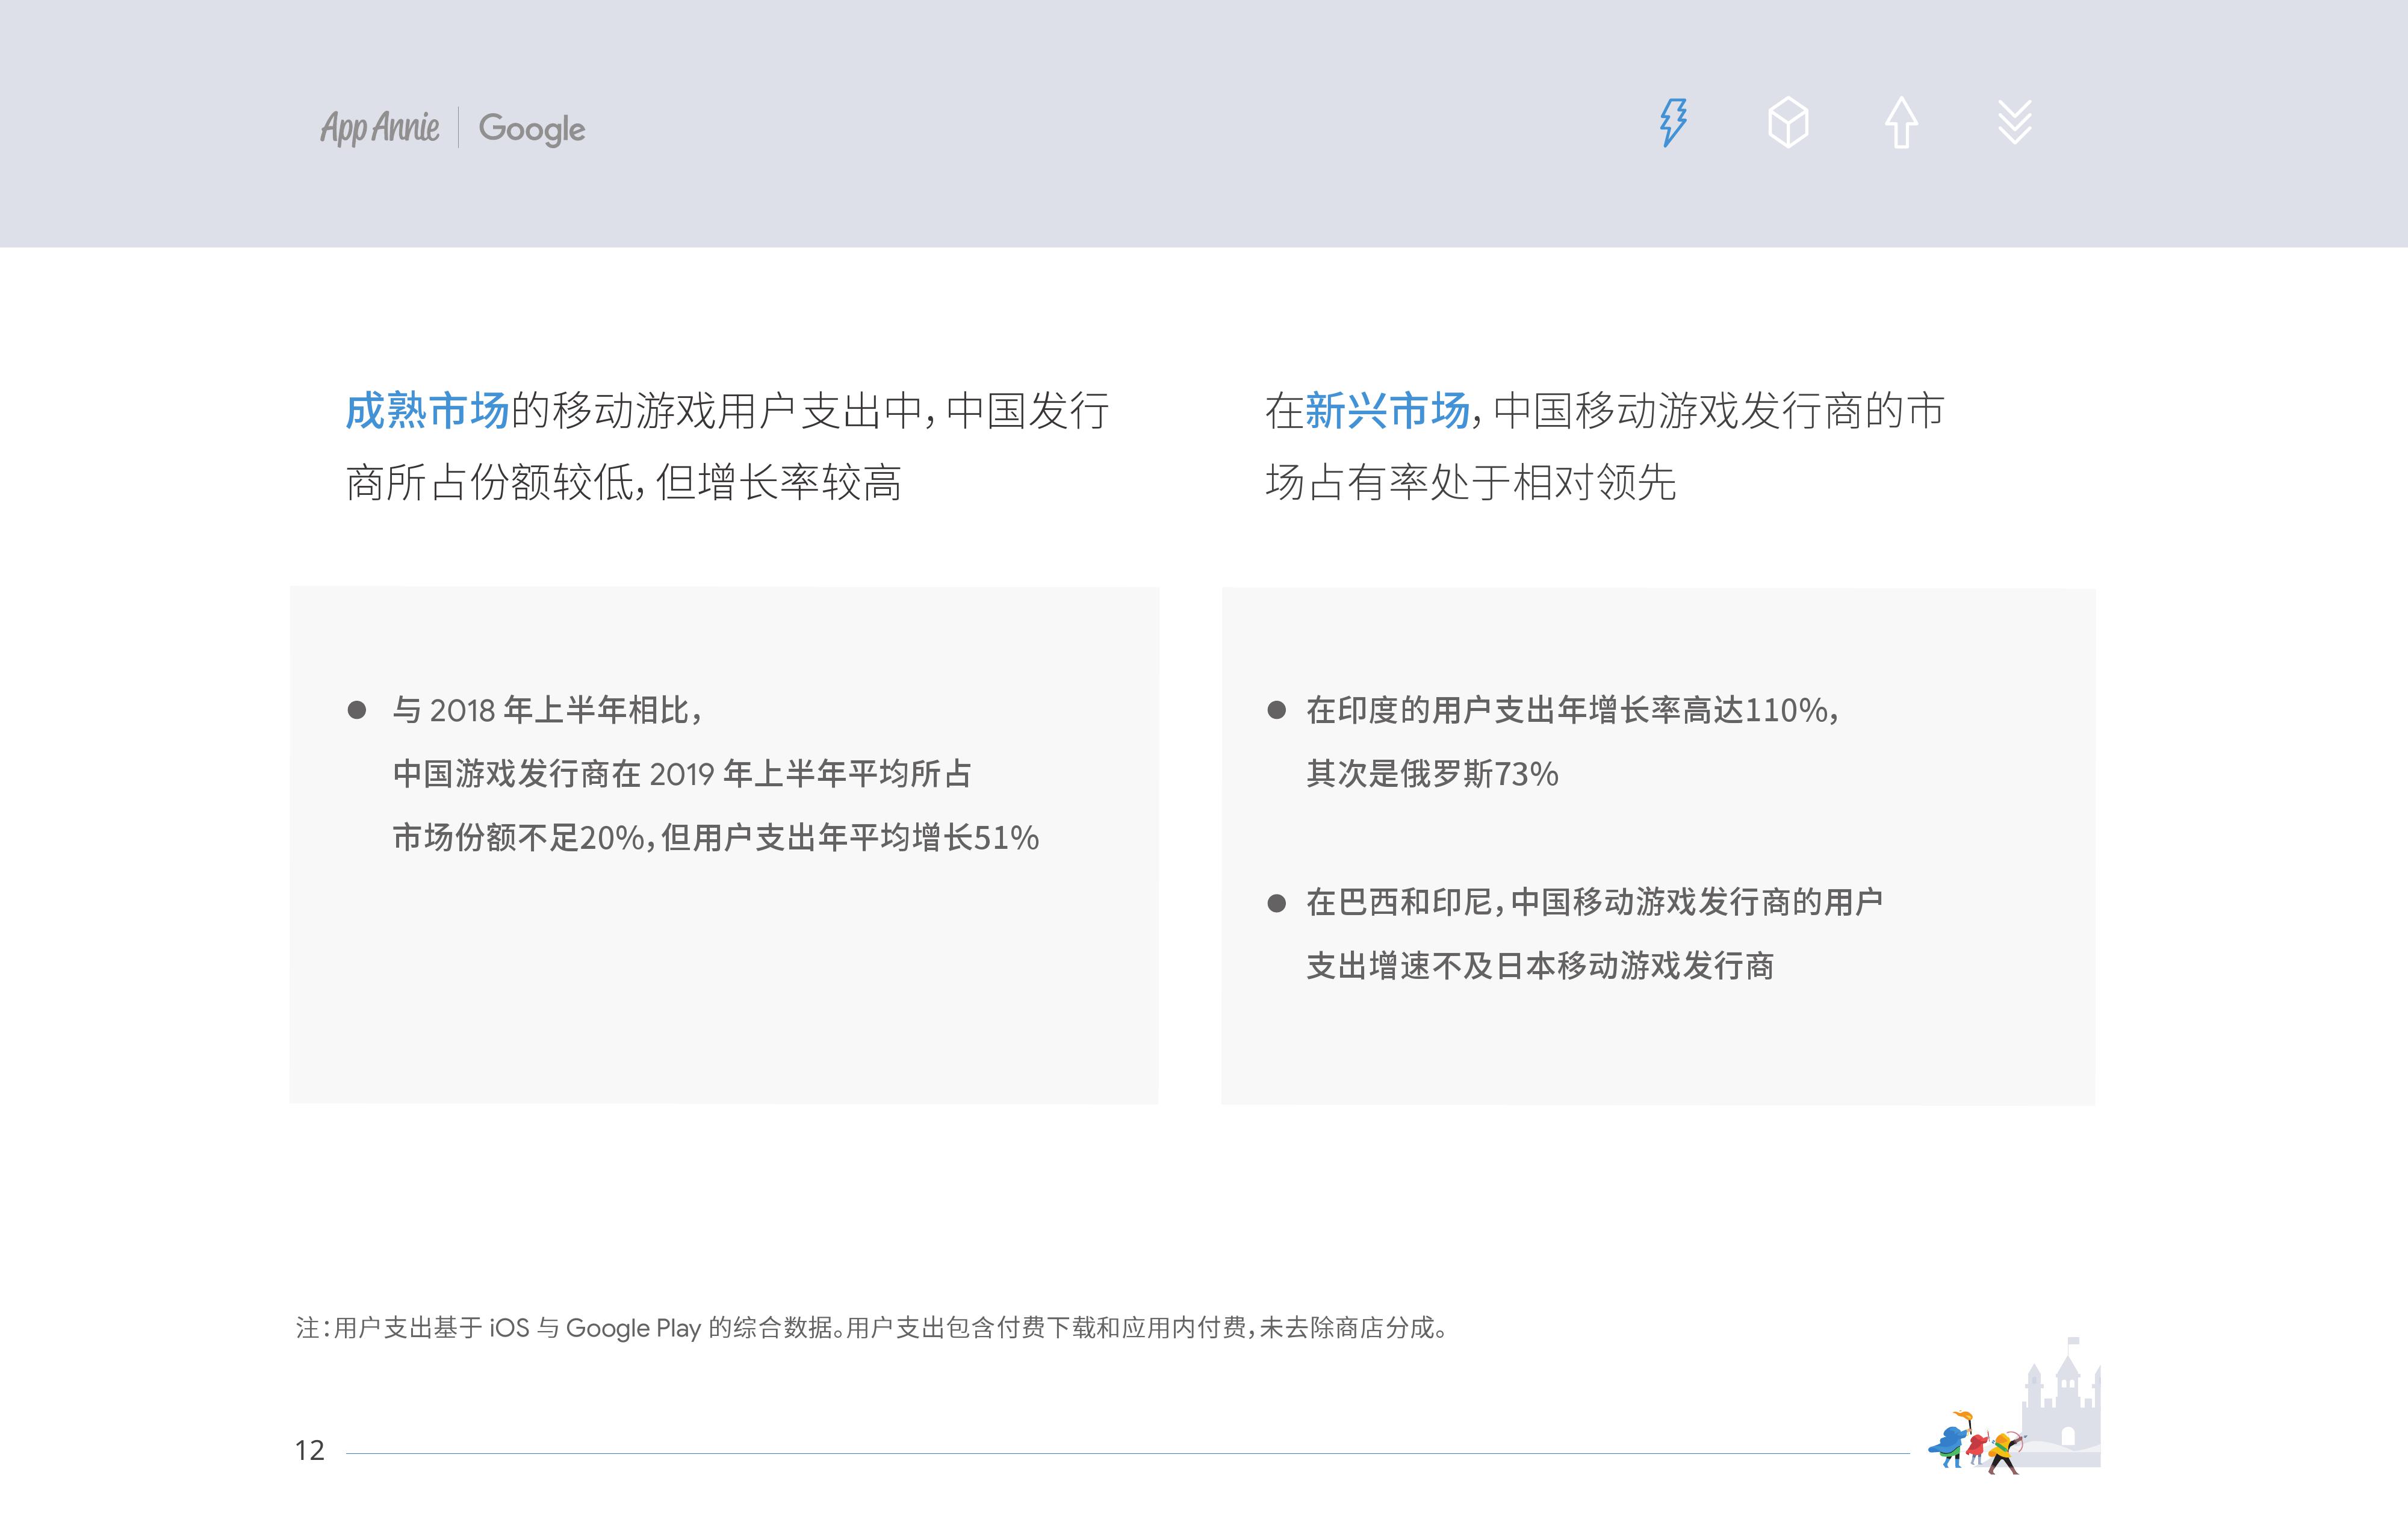
Task: Click the bullet beside 在印度的用户支出
Action: [x=1276, y=710]
